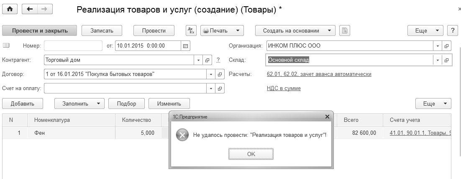Open Склад record with the open icon

[446, 60]
